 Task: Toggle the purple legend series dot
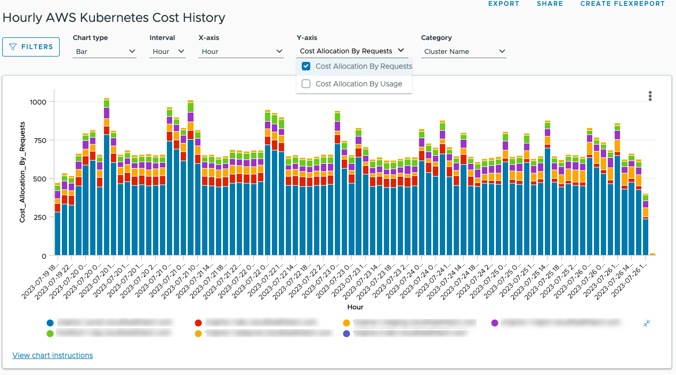[x=495, y=323]
